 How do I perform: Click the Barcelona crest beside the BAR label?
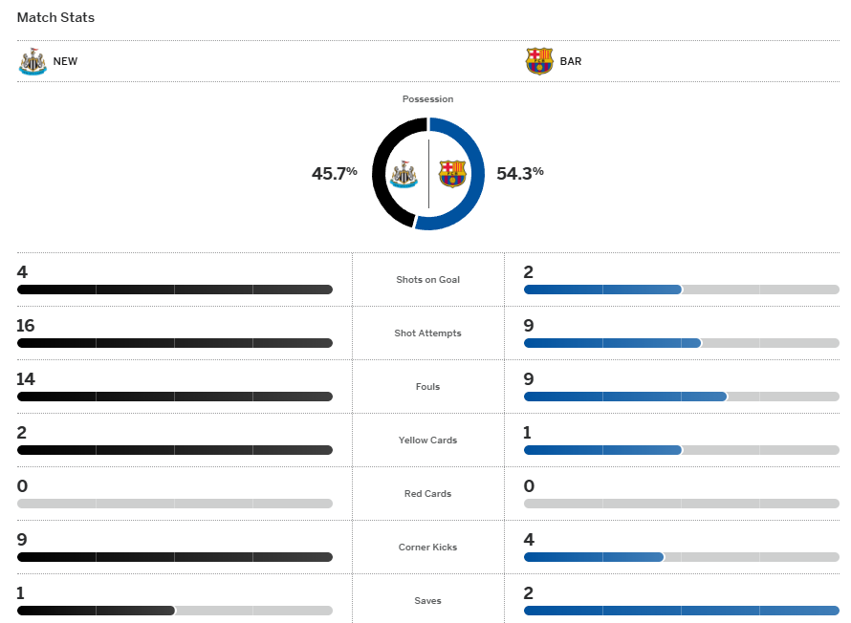tap(539, 61)
